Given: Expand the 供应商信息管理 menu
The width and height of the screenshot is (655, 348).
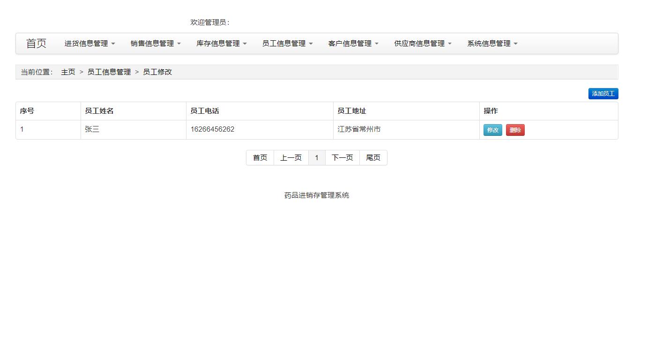Looking at the screenshot, I should point(422,43).
